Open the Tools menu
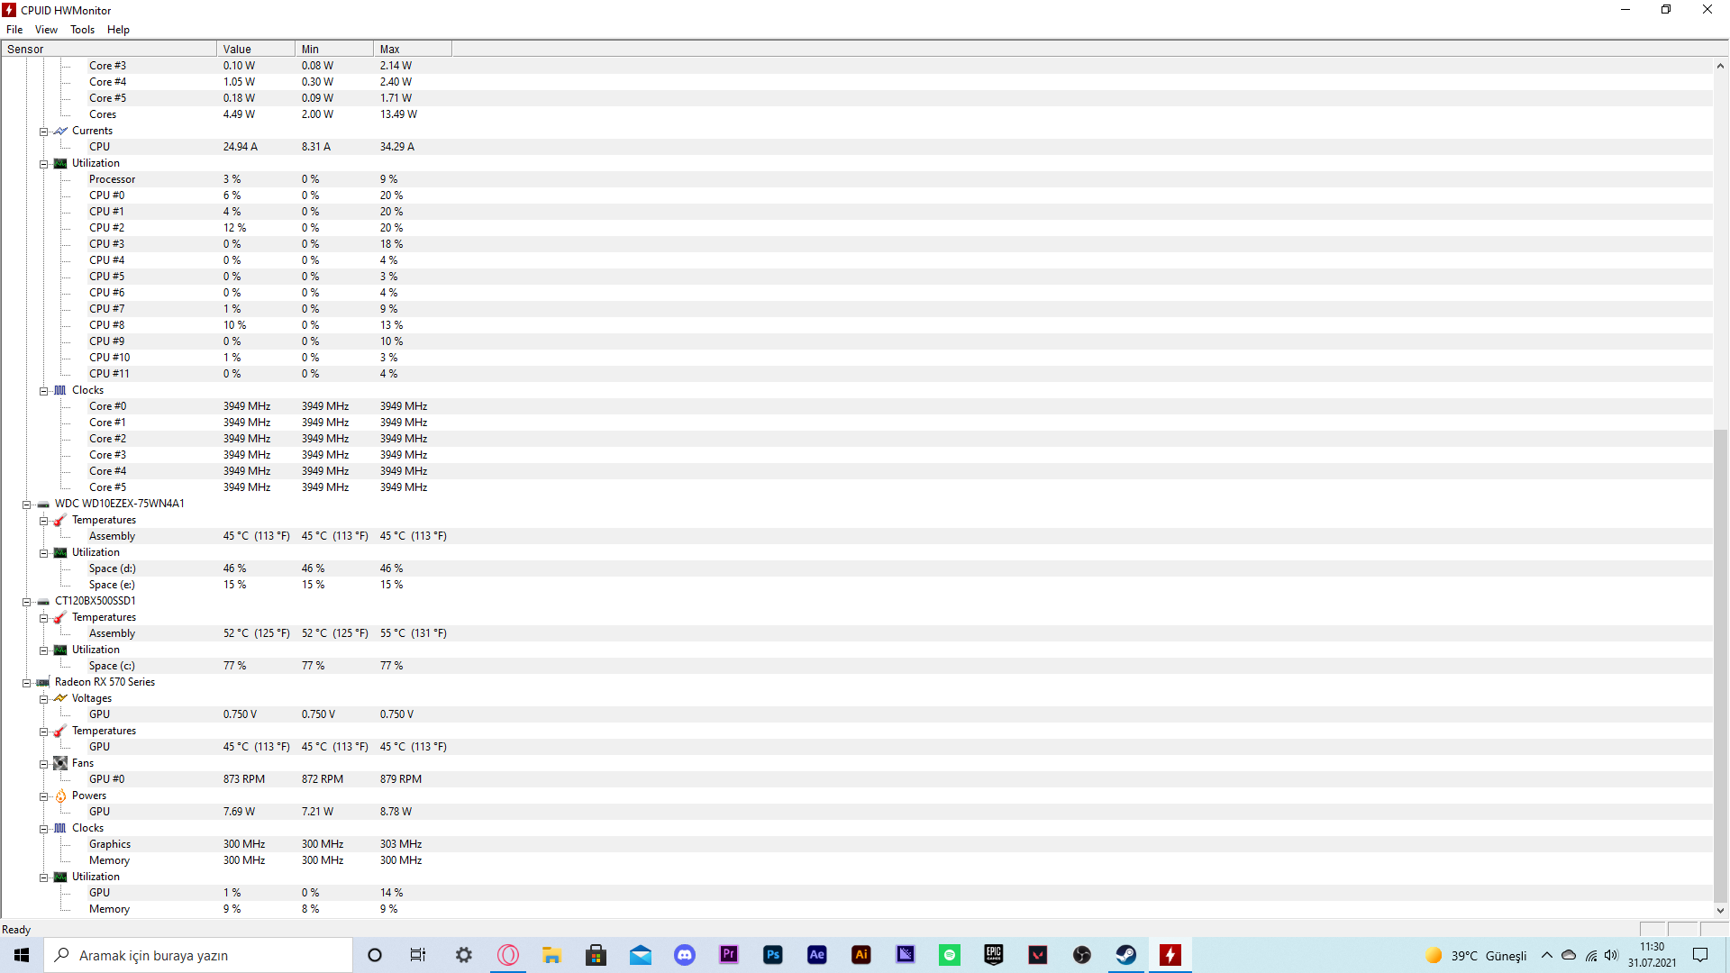 pyautogui.click(x=82, y=30)
